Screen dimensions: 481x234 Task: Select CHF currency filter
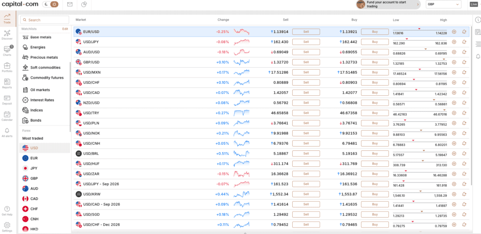pyautogui.click(x=45, y=209)
